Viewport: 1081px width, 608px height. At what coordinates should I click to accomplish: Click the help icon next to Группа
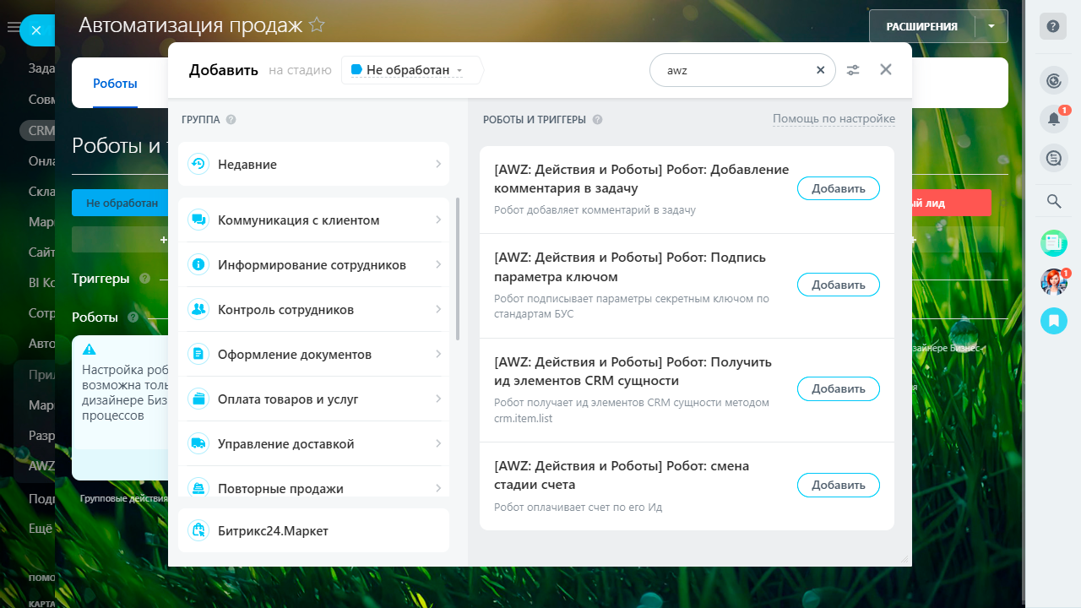coord(231,120)
